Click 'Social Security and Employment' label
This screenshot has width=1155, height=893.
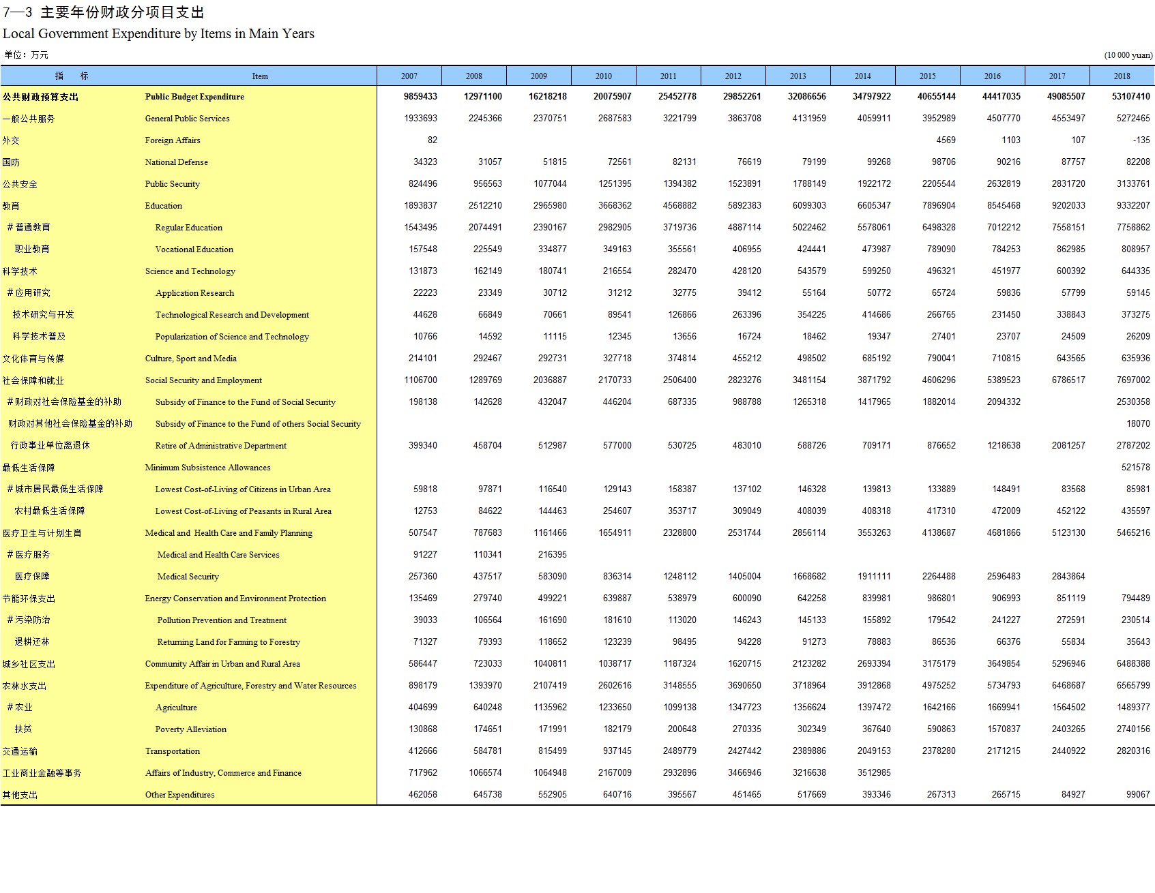[x=203, y=380]
